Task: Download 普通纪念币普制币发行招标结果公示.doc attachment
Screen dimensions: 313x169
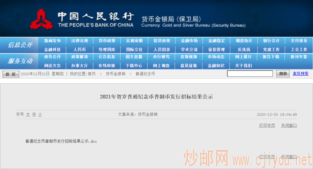Action: pyautogui.click(x=61, y=141)
